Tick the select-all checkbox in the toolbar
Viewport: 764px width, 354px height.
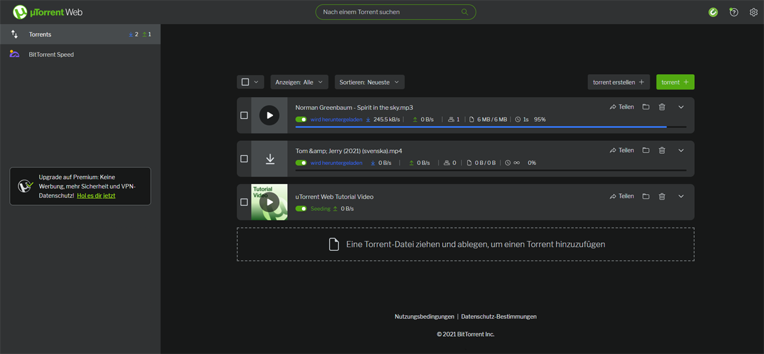click(245, 82)
